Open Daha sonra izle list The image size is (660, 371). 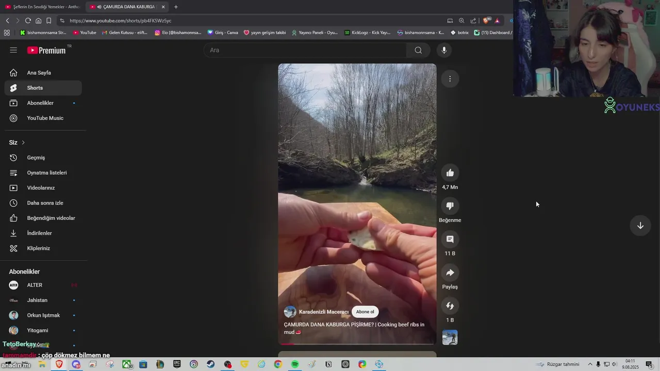click(x=43, y=203)
